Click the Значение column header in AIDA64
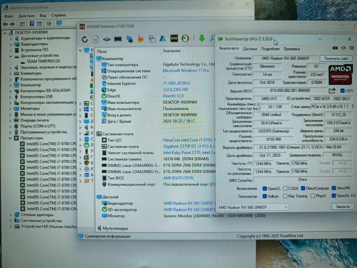This screenshot has height=268, width=357. tap(172, 51)
